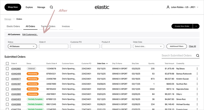Expand the arrow next to Create New Order

(196, 26)
